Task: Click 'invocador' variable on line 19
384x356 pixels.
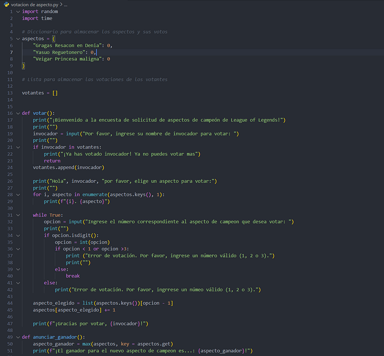Action: [x=45, y=134]
